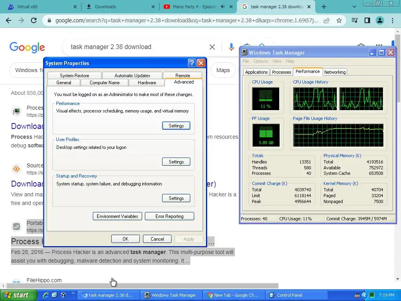Clear the Google search box with X
The height and width of the screenshot is (301, 401).
coord(212,47)
